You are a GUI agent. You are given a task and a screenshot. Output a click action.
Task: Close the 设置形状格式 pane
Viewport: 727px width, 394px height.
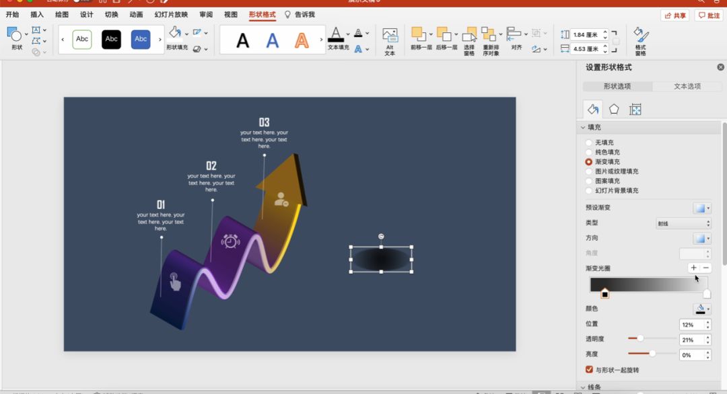[x=720, y=67]
